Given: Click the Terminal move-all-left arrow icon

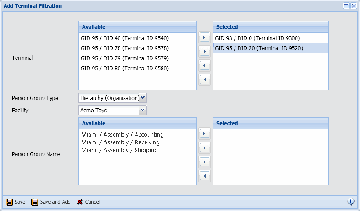Looking at the screenshot, I should coord(204,79).
